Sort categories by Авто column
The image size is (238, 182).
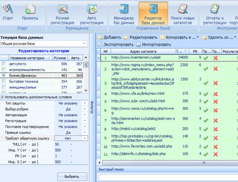pyautogui.click(x=75, y=58)
